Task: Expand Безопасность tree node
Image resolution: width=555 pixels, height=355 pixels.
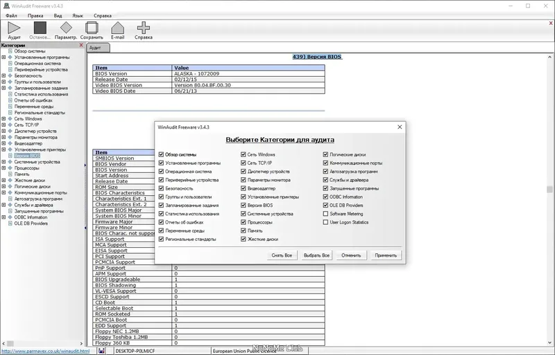Action: tap(3, 75)
